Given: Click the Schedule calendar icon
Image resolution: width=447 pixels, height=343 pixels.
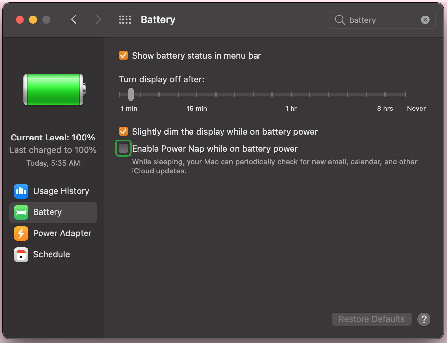Looking at the screenshot, I should pyautogui.click(x=21, y=255).
